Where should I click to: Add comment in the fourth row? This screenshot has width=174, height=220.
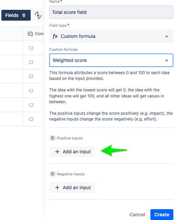pyautogui.click(x=31, y=91)
